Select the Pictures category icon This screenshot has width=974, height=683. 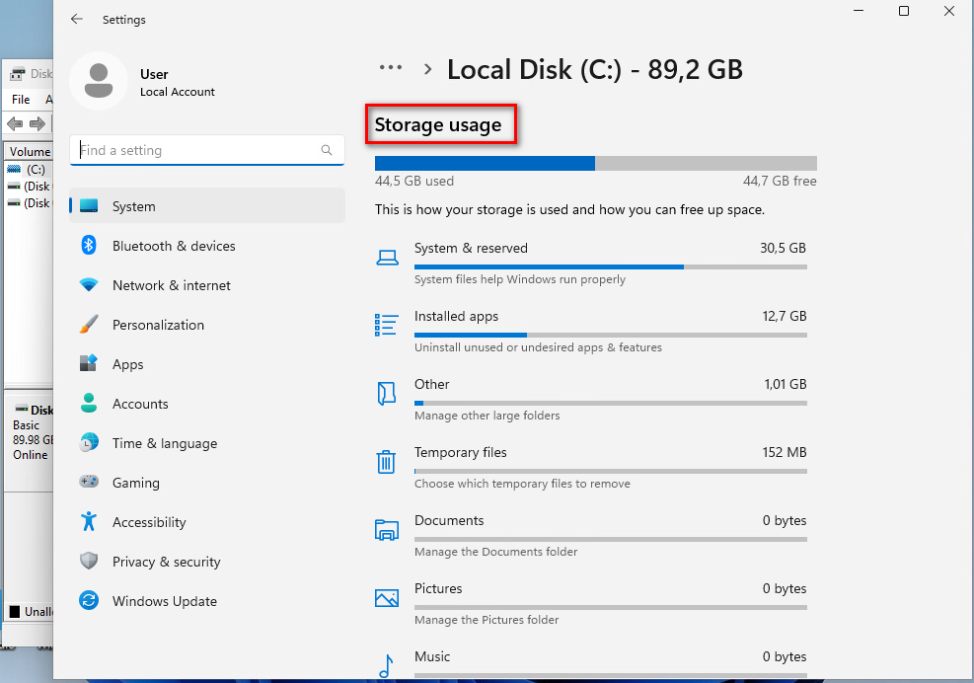(387, 597)
